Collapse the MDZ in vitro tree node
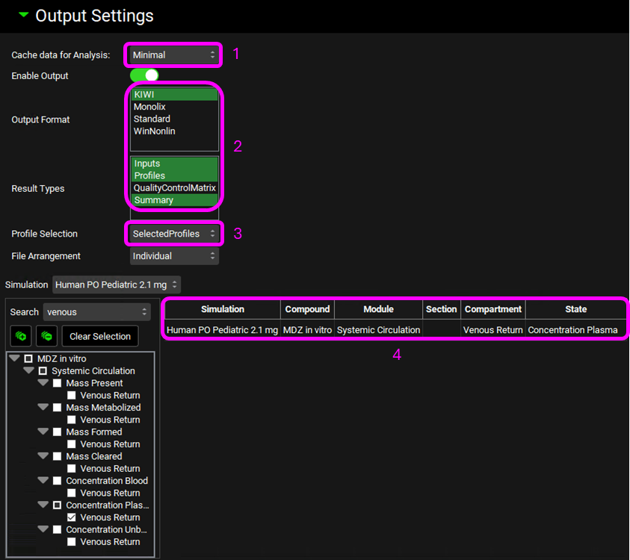 click(14, 359)
